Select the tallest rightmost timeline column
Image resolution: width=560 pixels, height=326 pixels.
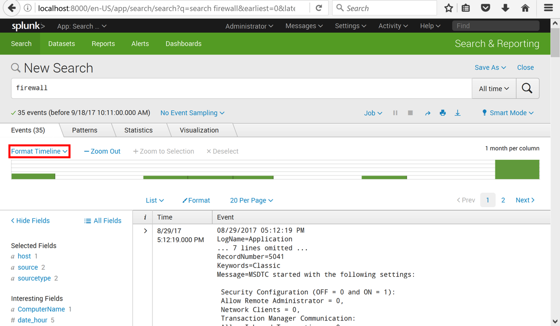click(517, 169)
